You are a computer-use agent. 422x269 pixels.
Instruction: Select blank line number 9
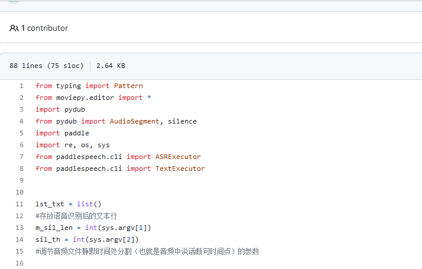click(21, 180)
